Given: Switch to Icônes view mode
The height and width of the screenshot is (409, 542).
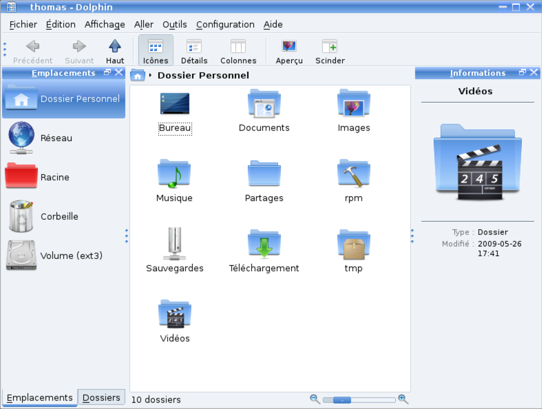Looking at the screenshot, I should click(156, 51).
